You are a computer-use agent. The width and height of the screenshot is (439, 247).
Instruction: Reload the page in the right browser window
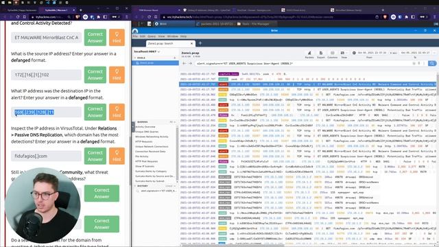click(x=149, y=16)
